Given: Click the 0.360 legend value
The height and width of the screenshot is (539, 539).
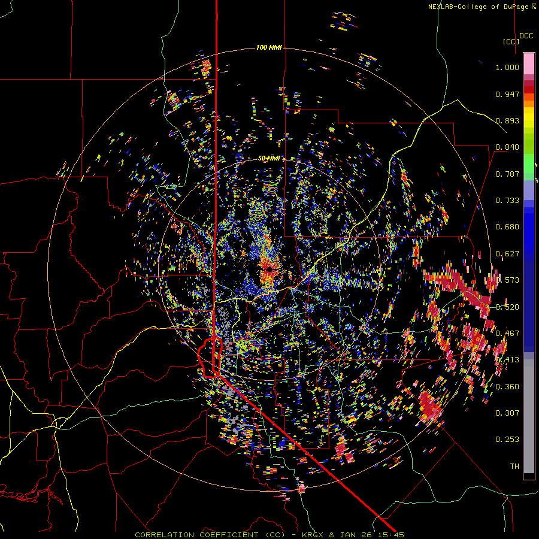Looking at the screenshot, I should click(x=507, y=387).
